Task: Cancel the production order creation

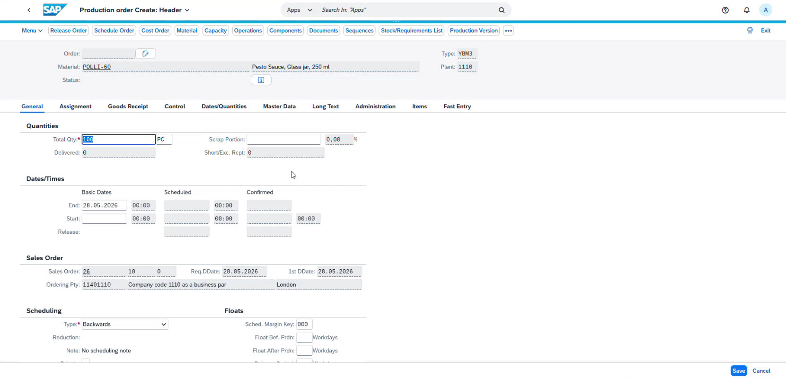Action: coord(761,371)
